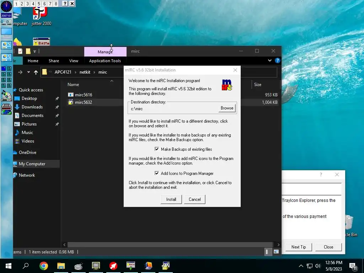Viewport: 364px width, 273px height.
Task: Open the quick access toolbar customize dropdown
Action: pos(34,51)
